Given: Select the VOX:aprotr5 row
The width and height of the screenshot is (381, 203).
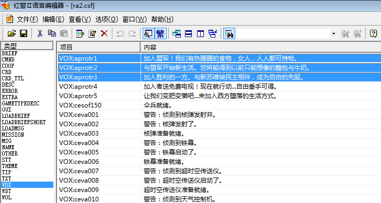Looking at the screenshot, I should tap(219, 96).
